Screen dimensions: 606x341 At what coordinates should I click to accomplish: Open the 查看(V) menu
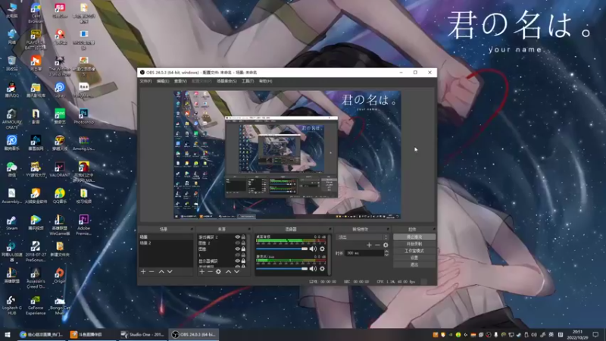[180, 81]
